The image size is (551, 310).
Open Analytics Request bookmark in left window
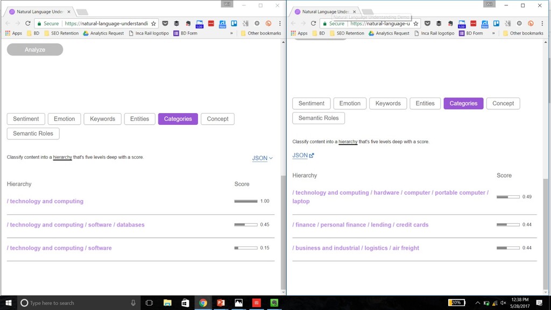coord(103,33)
